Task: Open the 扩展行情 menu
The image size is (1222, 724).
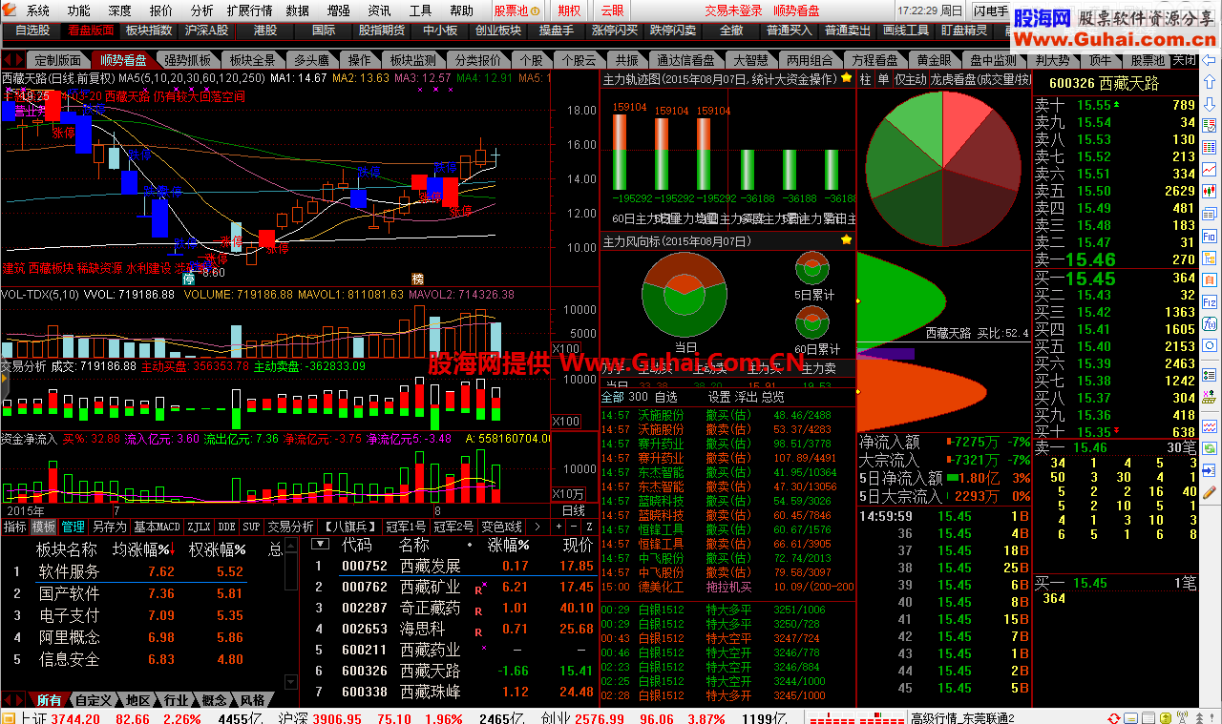Action: tap(249, 10)
